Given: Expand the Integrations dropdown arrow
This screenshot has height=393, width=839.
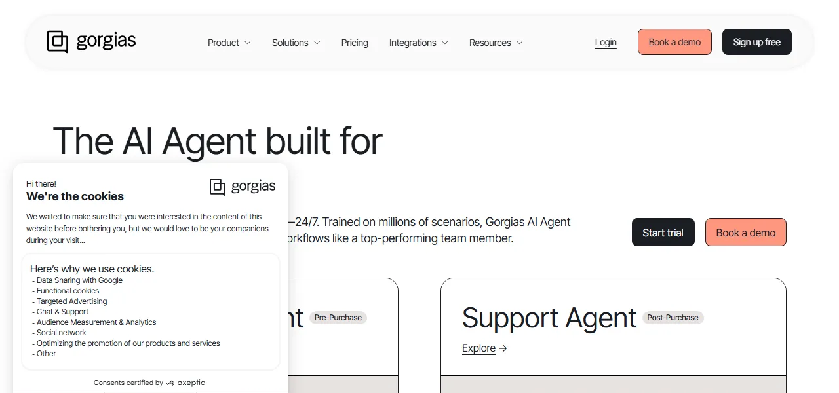Looking at the screenshot, I should [x=445, y=43].
